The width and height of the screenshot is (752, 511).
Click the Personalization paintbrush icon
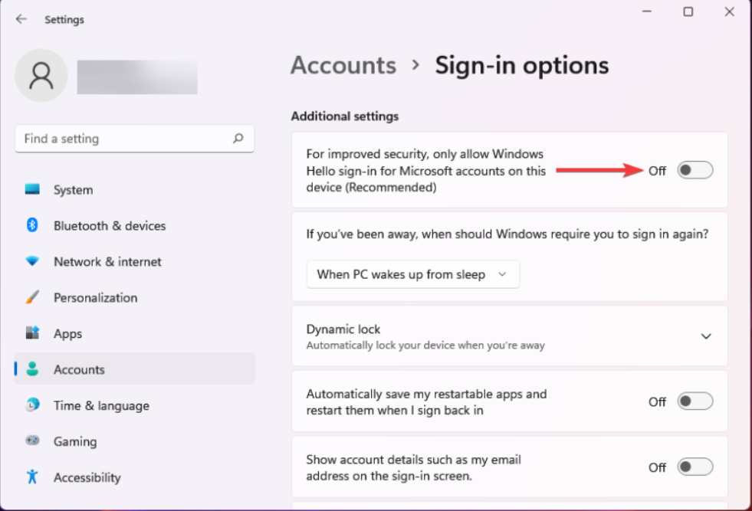coord(32,297)
